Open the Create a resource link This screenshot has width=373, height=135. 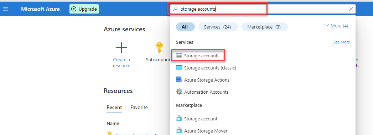(121, 63)
